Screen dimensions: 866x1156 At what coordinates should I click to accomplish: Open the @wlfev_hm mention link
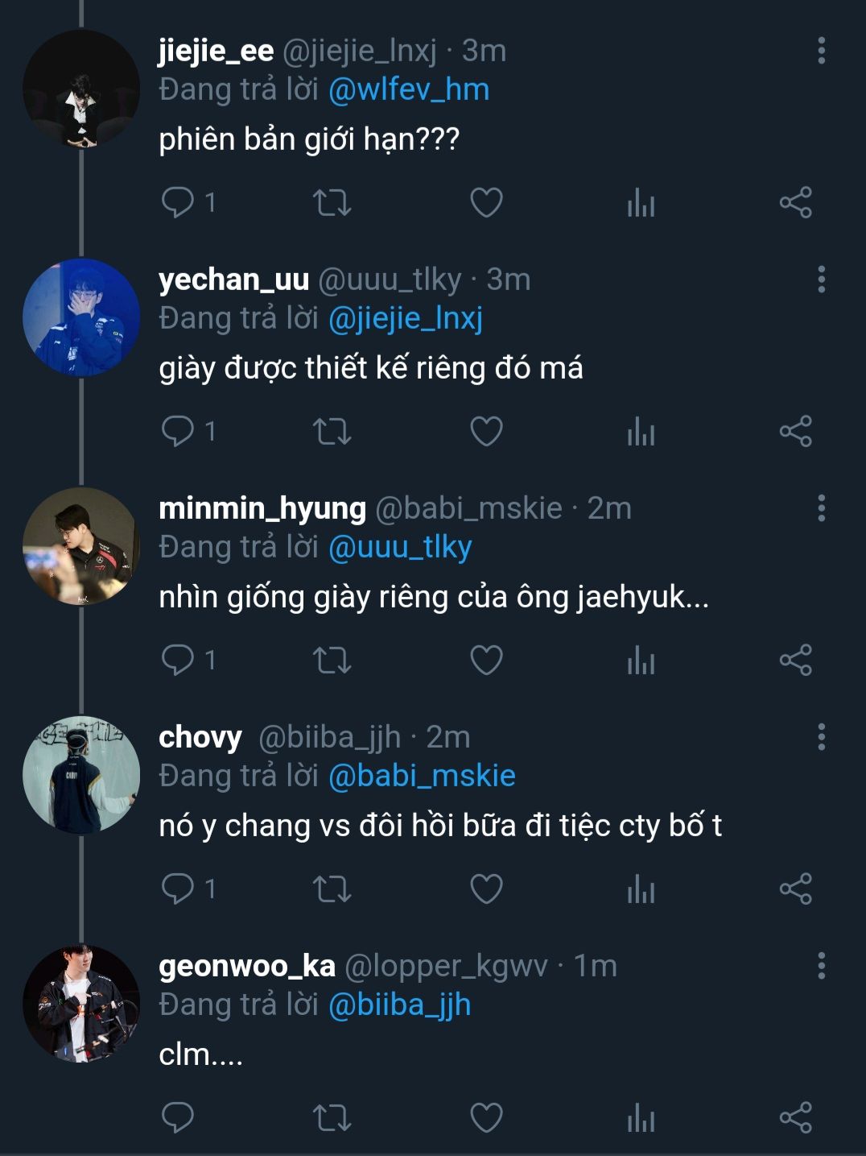tap(409, 89)
